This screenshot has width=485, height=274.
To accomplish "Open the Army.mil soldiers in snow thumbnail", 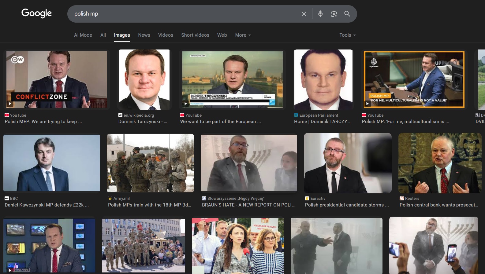I will tap(150, 163).
